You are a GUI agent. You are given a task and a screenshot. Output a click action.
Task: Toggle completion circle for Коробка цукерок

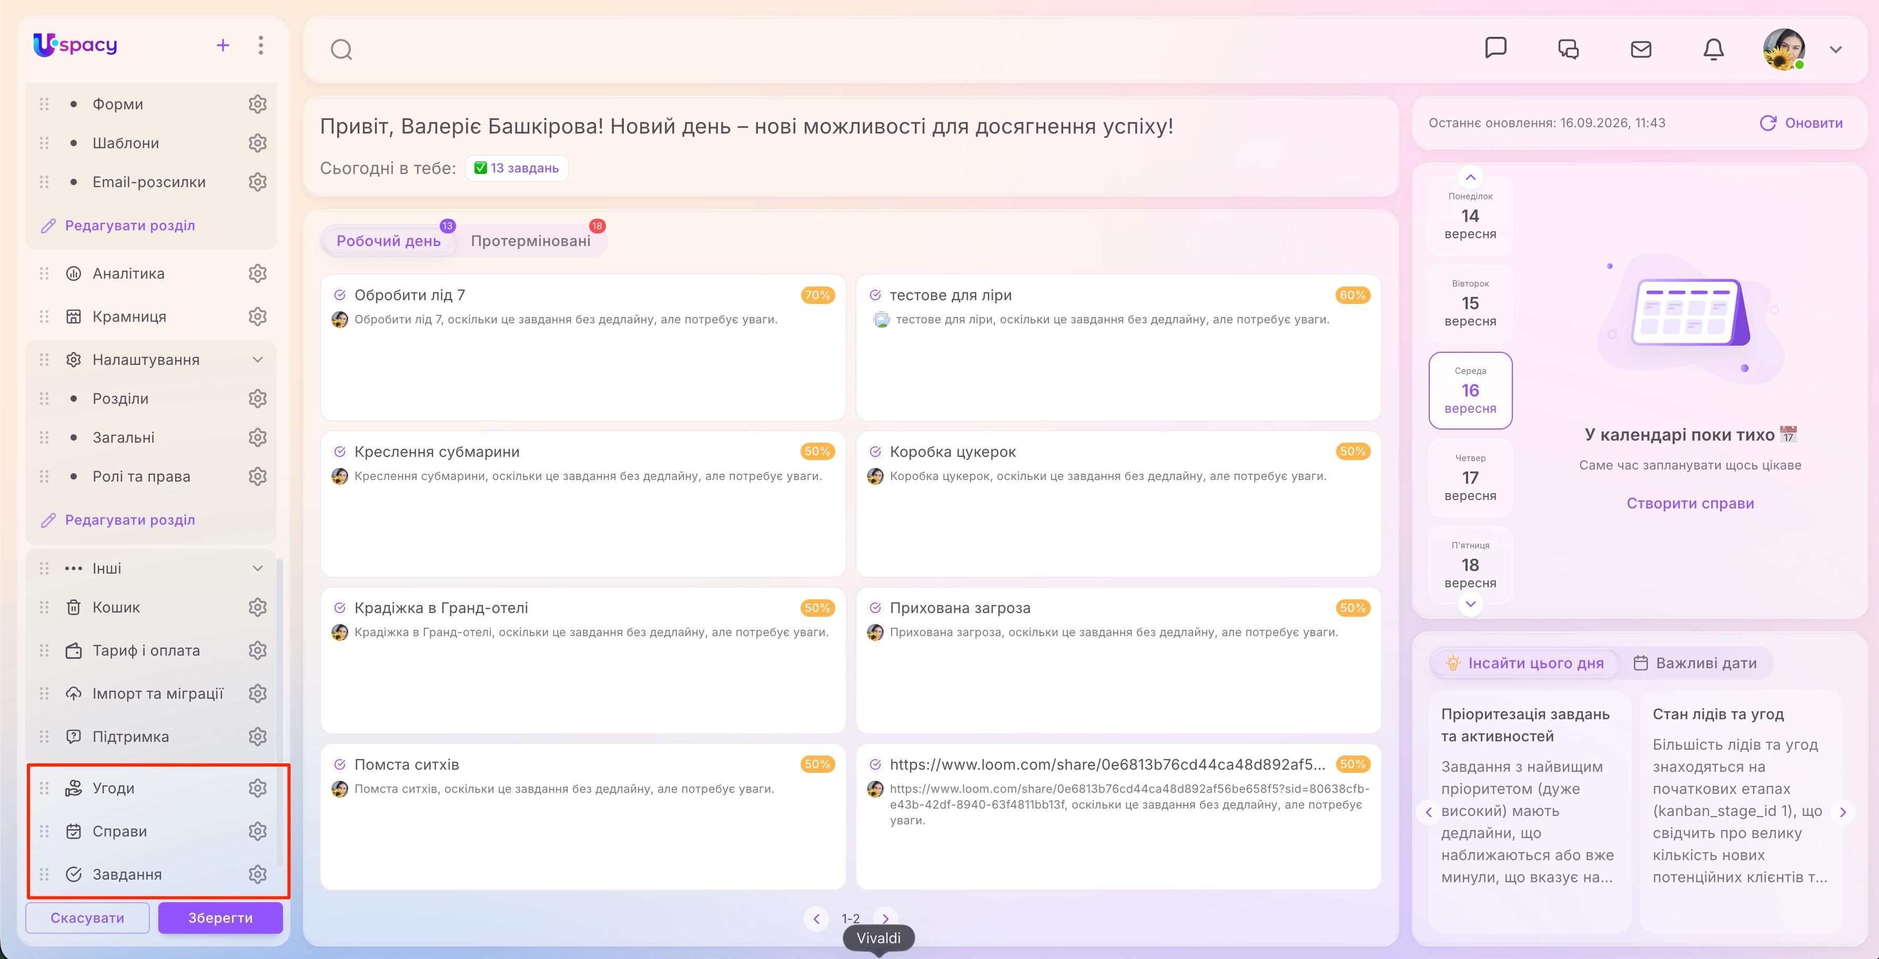pos(875,452)
